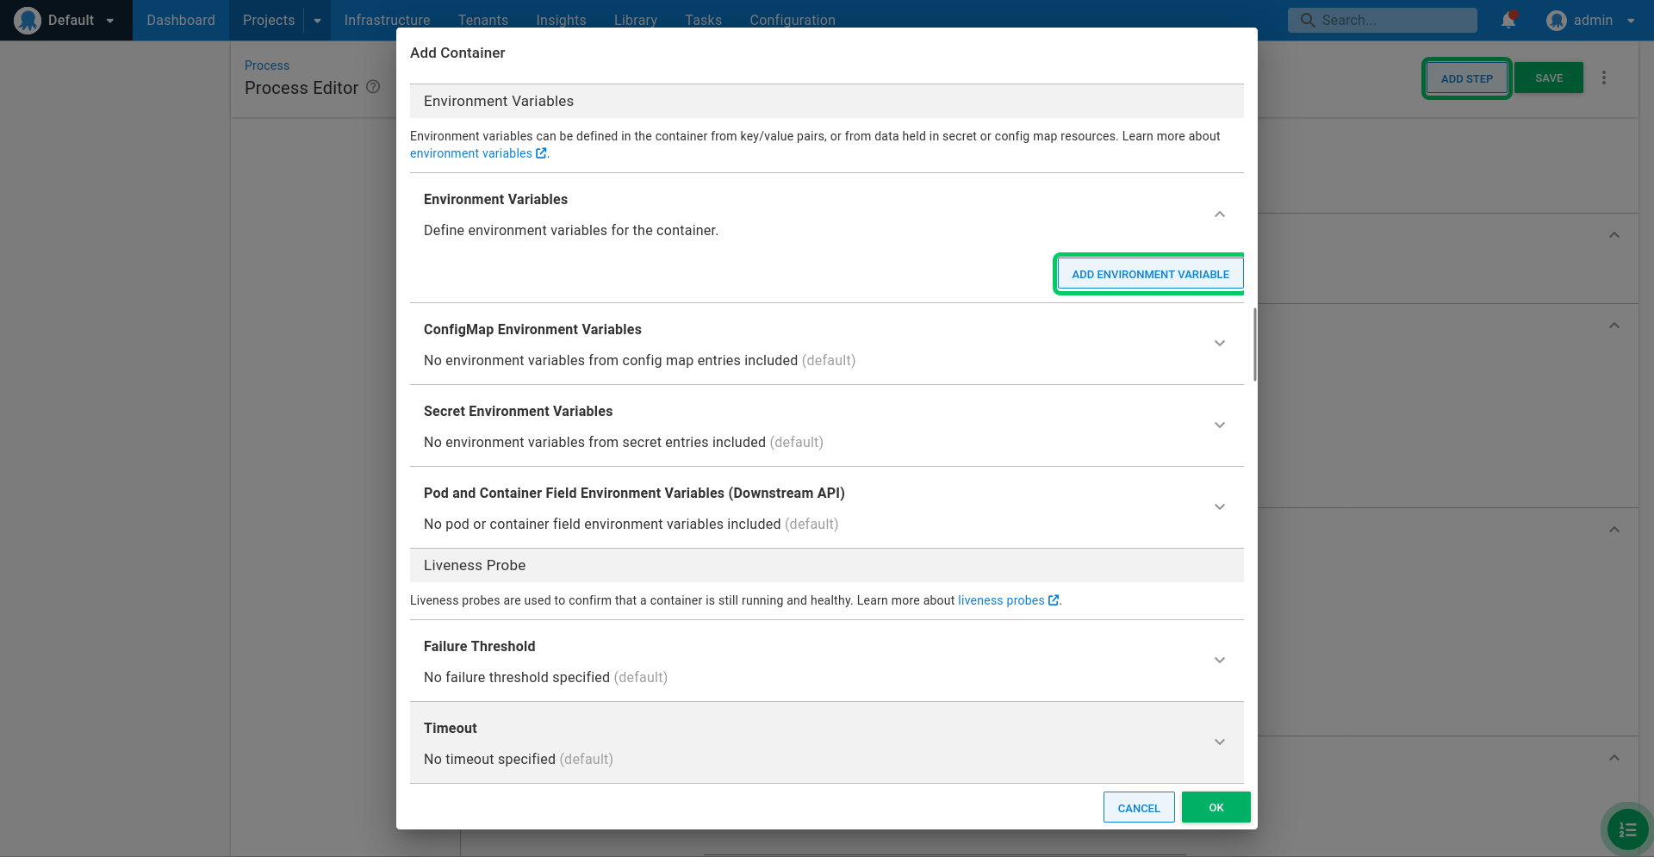The width and height of the screenshot is (1654, 857).
Task: Open the Default space dropdown arrow
Action: pos(110,21)
